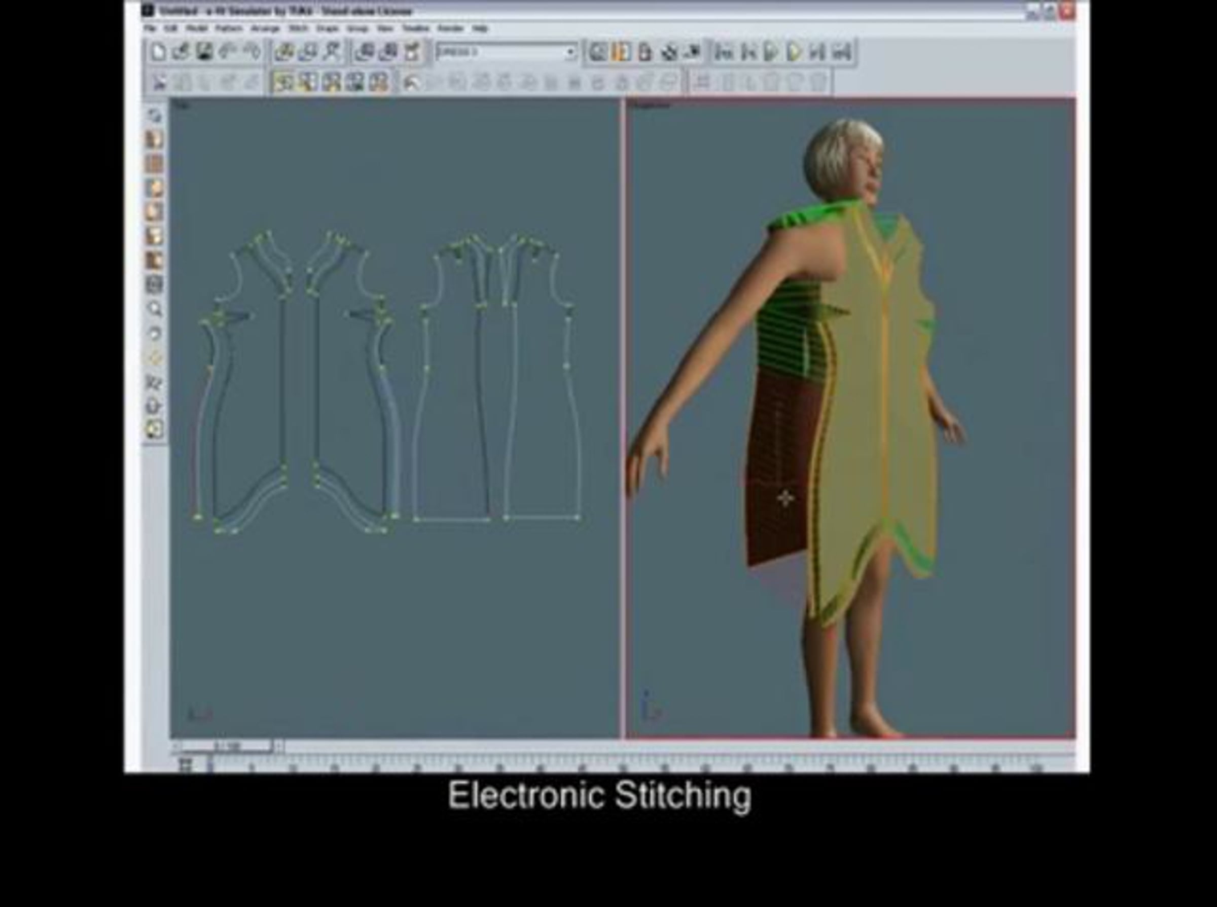Click the padlock lock icon in toolbar
The width and height of the screenshot is (1217, 907).
(646, 53)
